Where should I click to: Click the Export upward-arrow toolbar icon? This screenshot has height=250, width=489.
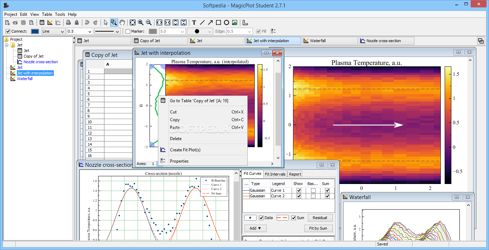click(x=77, y=22)
